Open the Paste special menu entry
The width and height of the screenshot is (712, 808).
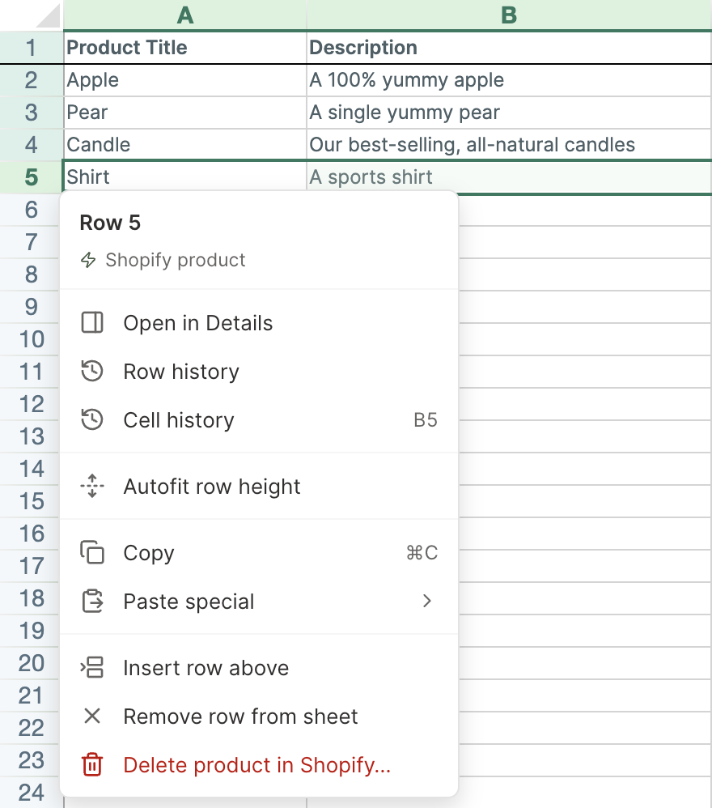click(259, 601)
